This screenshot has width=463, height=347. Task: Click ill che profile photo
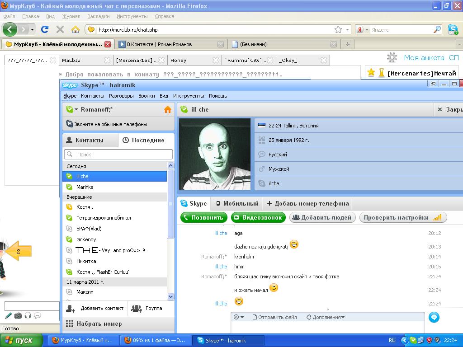coord(215,154)
